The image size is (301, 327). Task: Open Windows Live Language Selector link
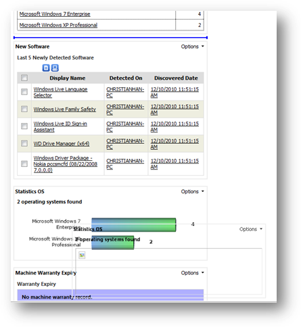pos(60,93)
